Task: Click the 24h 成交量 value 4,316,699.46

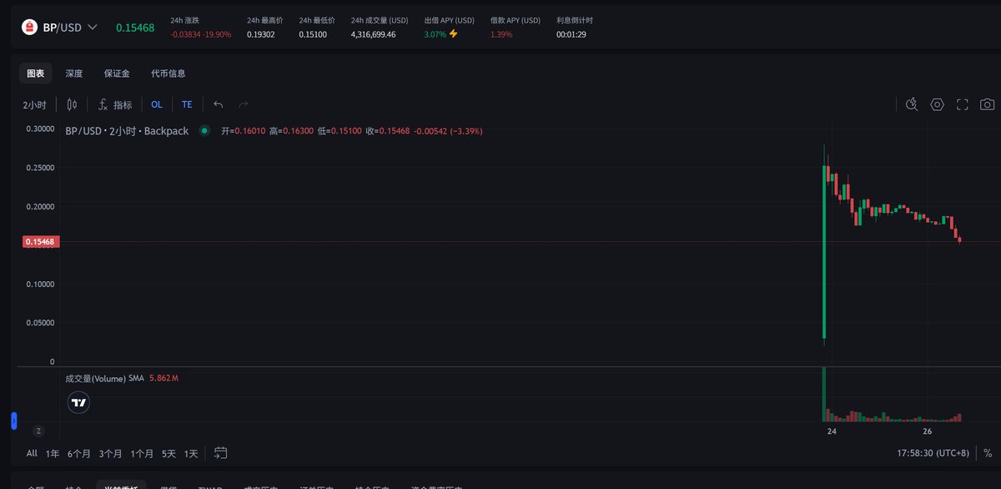Action: (373, 34)
